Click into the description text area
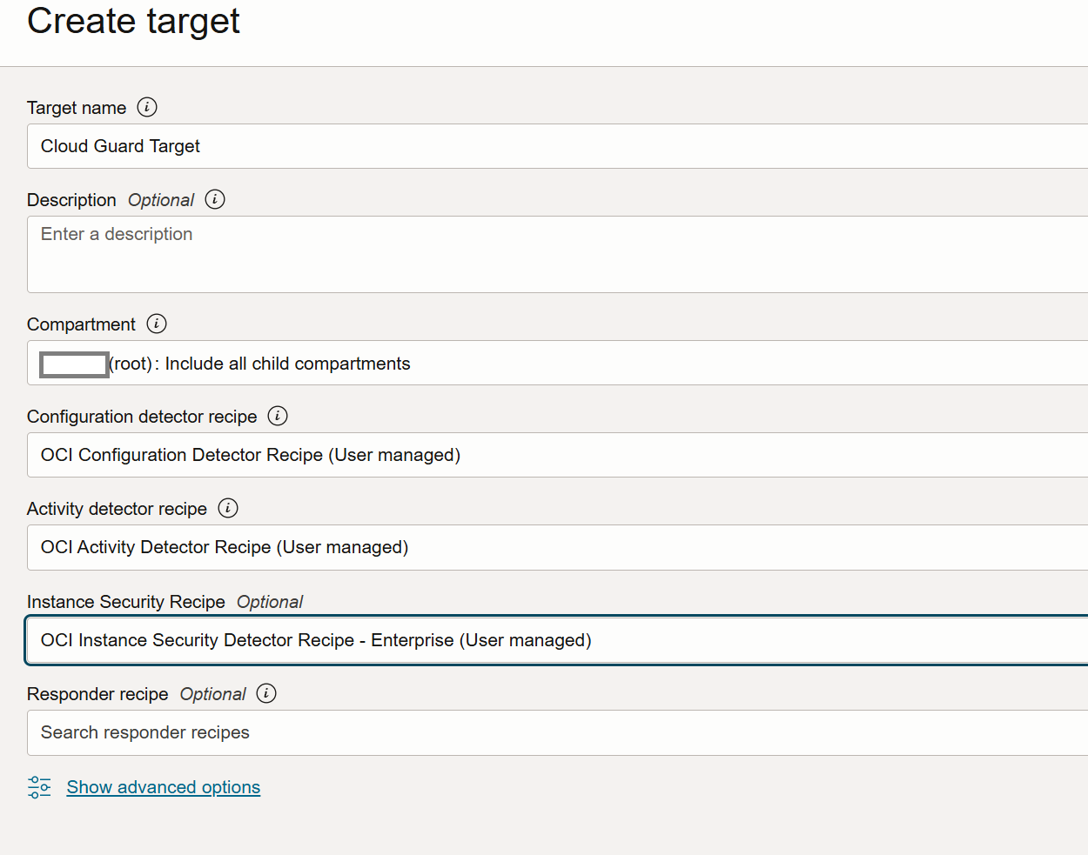 557,254
